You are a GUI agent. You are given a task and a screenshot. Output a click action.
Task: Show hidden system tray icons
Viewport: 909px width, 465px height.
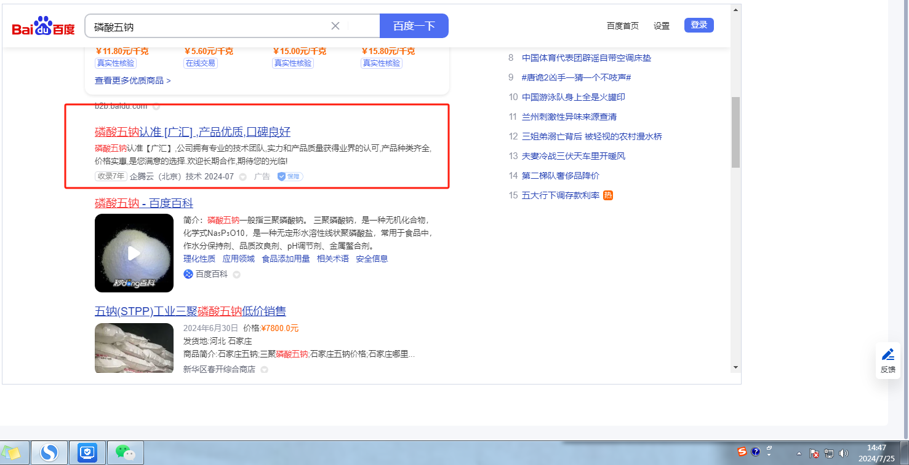point(799,453)
